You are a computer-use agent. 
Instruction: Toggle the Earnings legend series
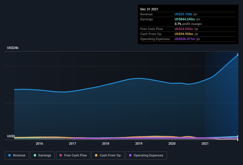[x=42, y=156]
